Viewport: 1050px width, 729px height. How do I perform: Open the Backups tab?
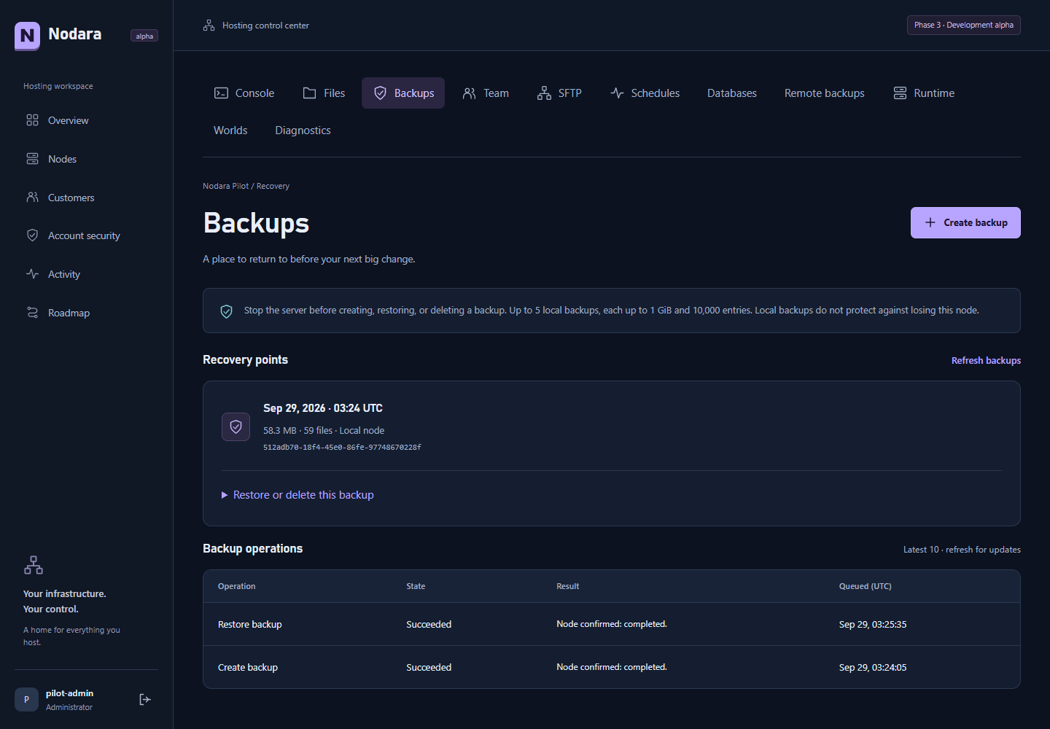tap(403, 93)
